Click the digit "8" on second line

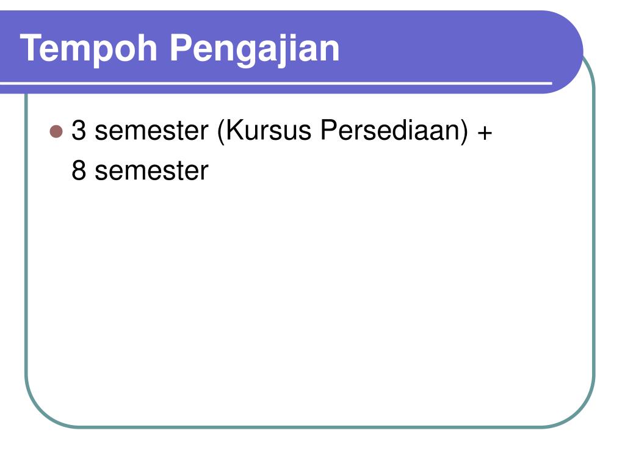point(79,170)
